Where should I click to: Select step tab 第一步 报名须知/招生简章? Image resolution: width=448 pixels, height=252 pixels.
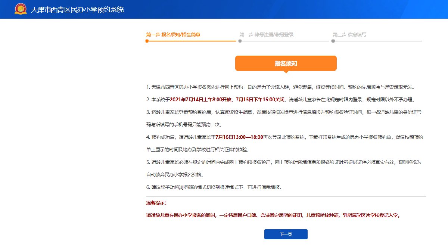pyautogui.click(x=173, y=34)
